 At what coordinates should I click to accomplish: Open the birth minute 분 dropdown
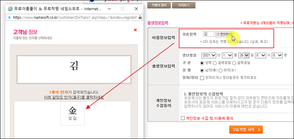(277, 55)
